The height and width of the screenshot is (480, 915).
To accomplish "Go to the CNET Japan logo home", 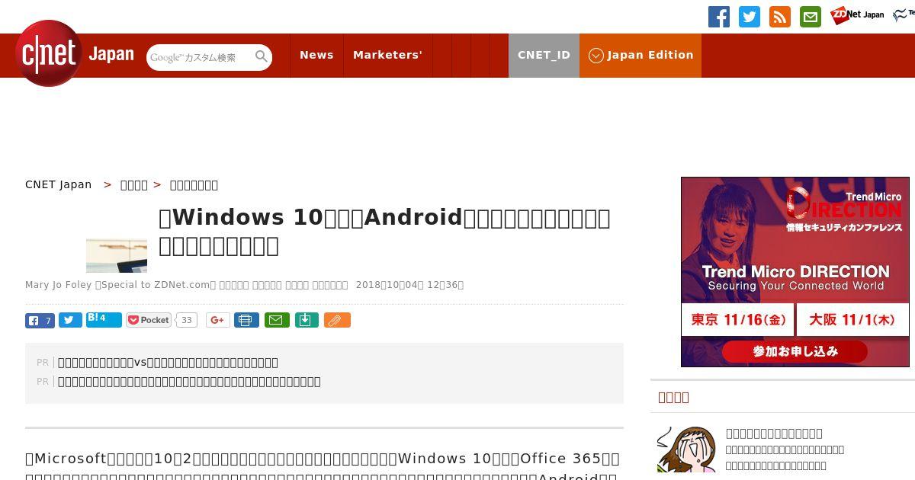I will tap(75, 54).
